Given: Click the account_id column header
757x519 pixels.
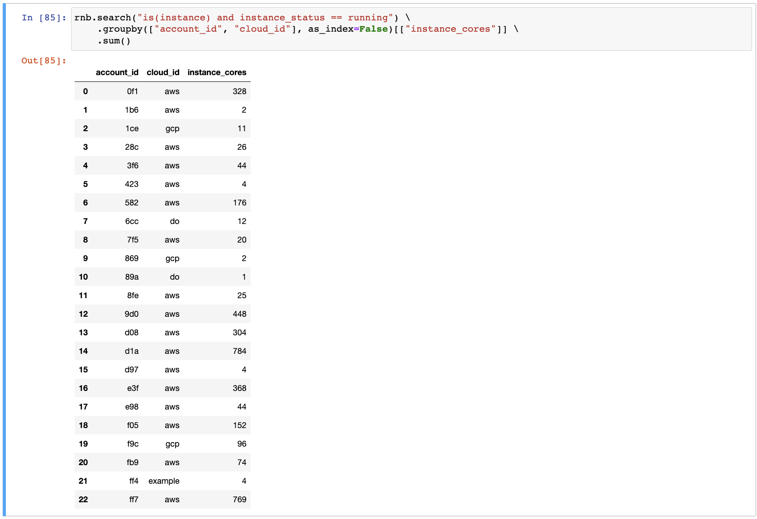Looking at the screenshot, I should pyautogui.click(x=117, y=72).
